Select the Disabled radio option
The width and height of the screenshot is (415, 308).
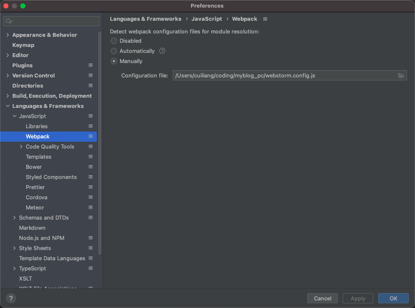click(x=114, y=41)
